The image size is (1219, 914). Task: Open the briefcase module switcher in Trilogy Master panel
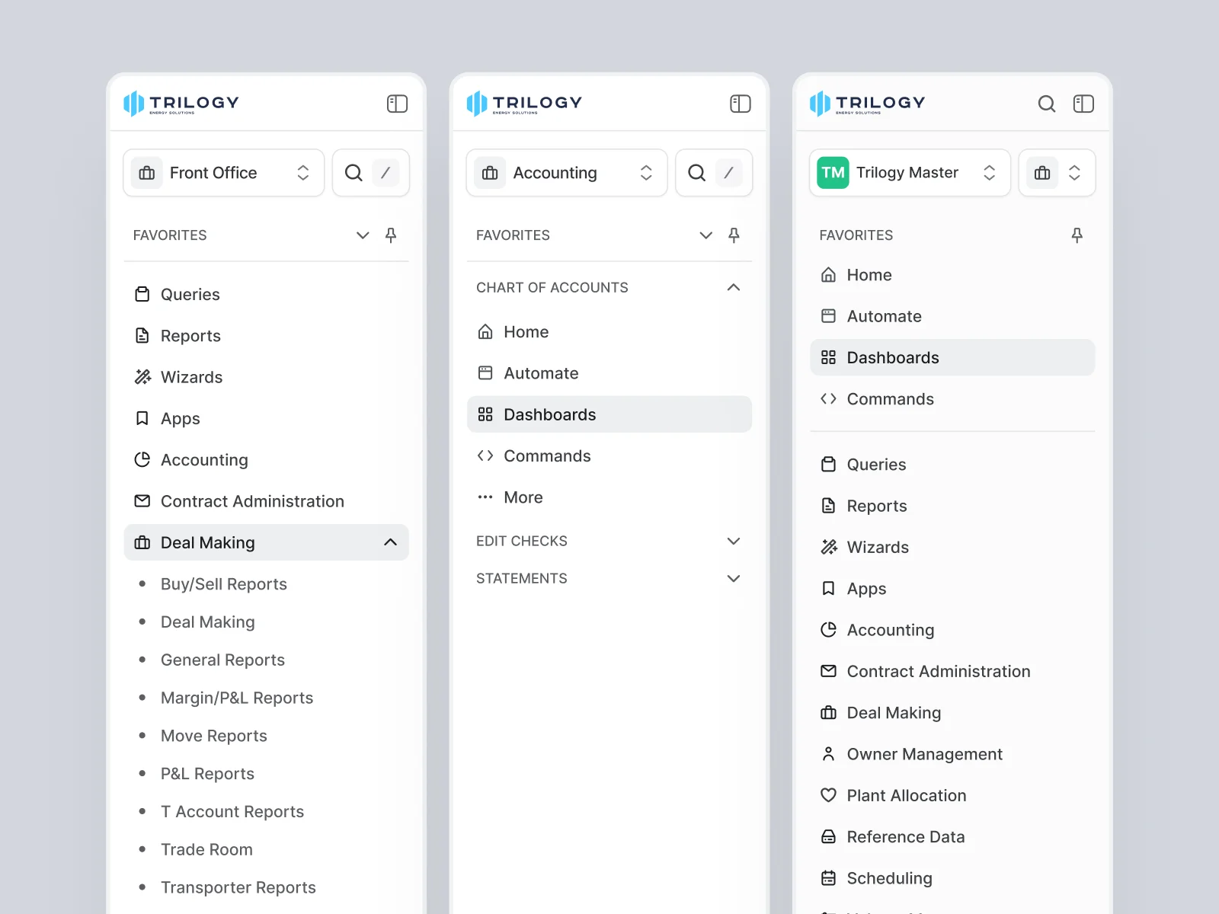click(x=1057, y=173)
